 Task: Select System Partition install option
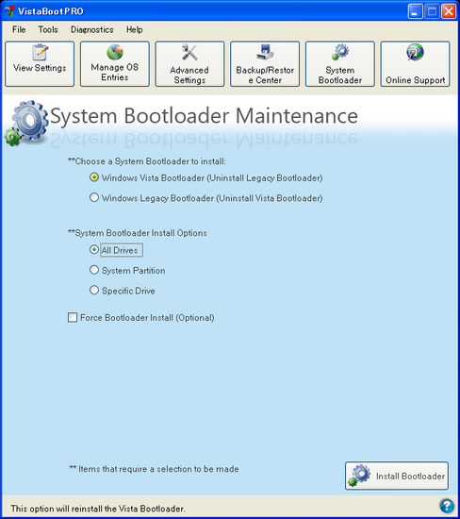[x=94, y=270]
